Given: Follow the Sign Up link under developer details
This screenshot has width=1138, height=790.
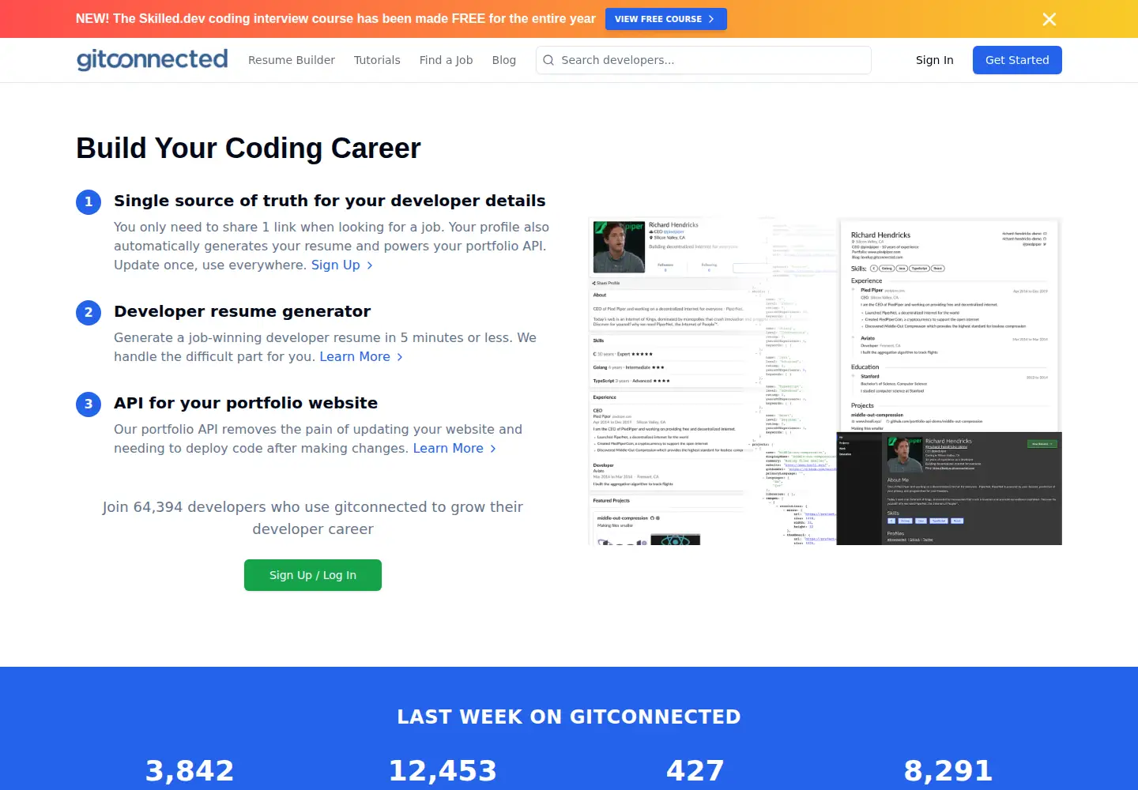Looking at the screenshot, I should (342, 265).
